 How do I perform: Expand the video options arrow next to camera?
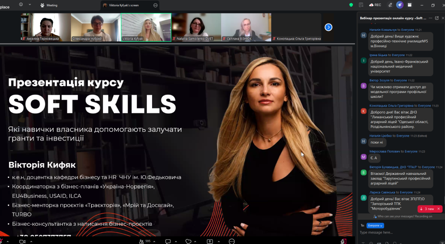31,241
